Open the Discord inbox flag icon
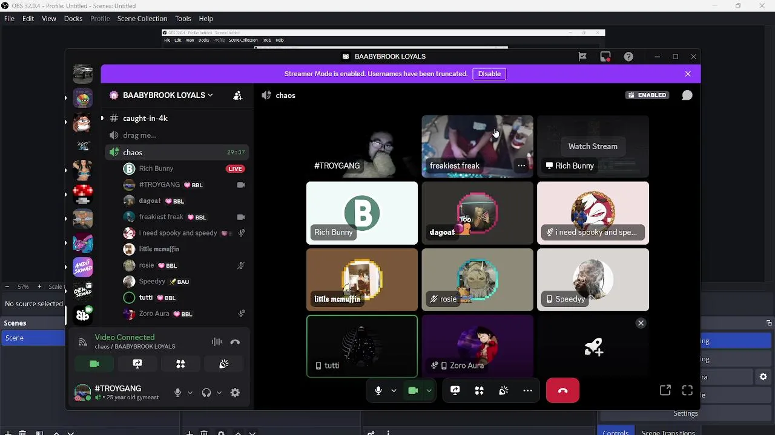775x435 pixels. (582, 57)
